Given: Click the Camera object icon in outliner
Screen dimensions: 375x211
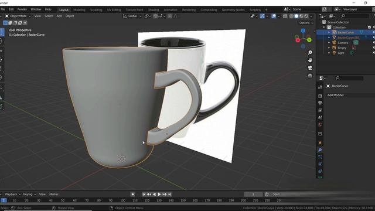Looking at the screenshot, I should pos(335,43).
